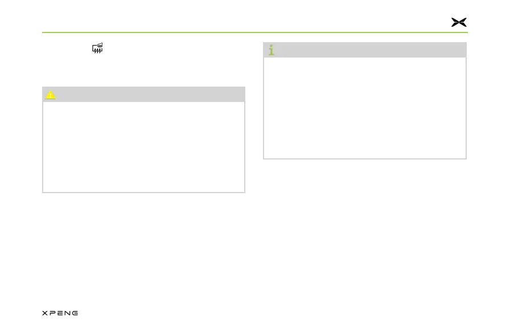Click the letter X in the XPENG wordmark

tap(45, 313)
